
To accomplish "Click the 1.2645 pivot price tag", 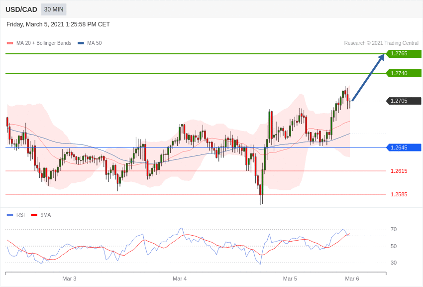I will tap(404, 147).
